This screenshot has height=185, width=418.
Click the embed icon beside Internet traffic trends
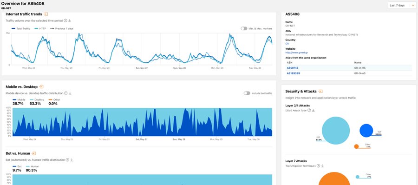46,14
